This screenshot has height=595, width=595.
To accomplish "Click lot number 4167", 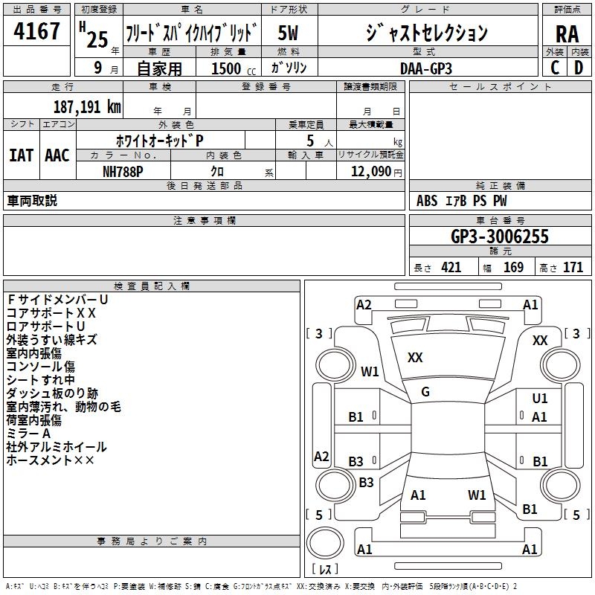I will (x=36, y=32).
